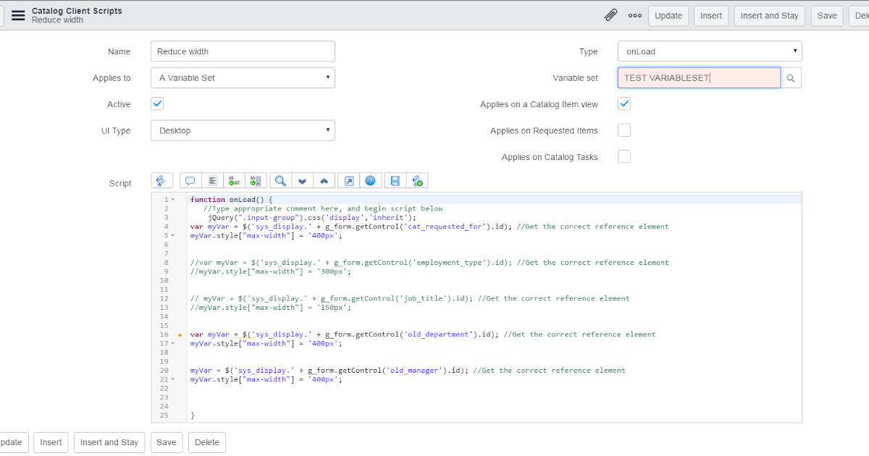
Task: Open search via the magnifier icon
Action: 280,180
